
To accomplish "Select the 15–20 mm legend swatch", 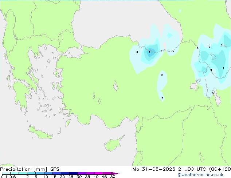I will (57, 173).
